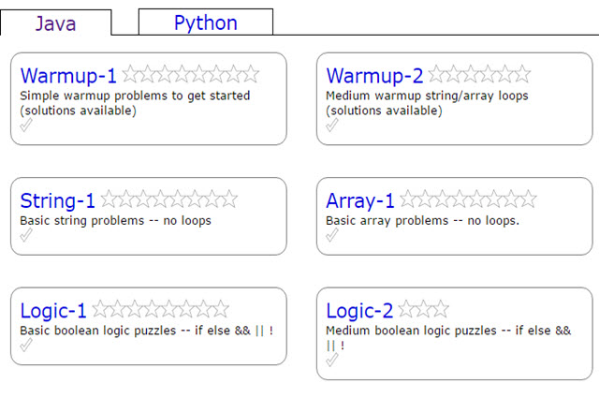Navigate to Logic-2 puzzles
This screenshot has width=599, height=398.
click(359, 310)
